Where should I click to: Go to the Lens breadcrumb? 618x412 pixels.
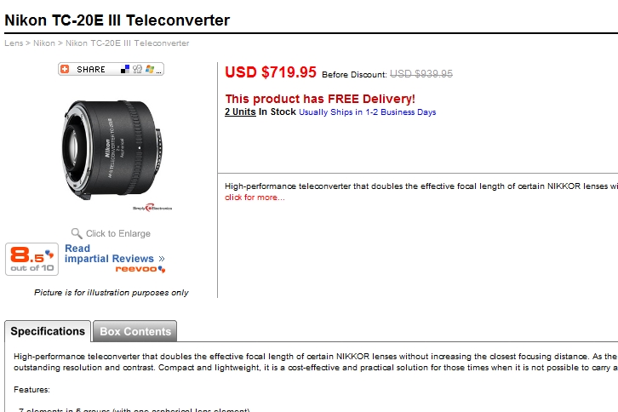coord(14,43)
